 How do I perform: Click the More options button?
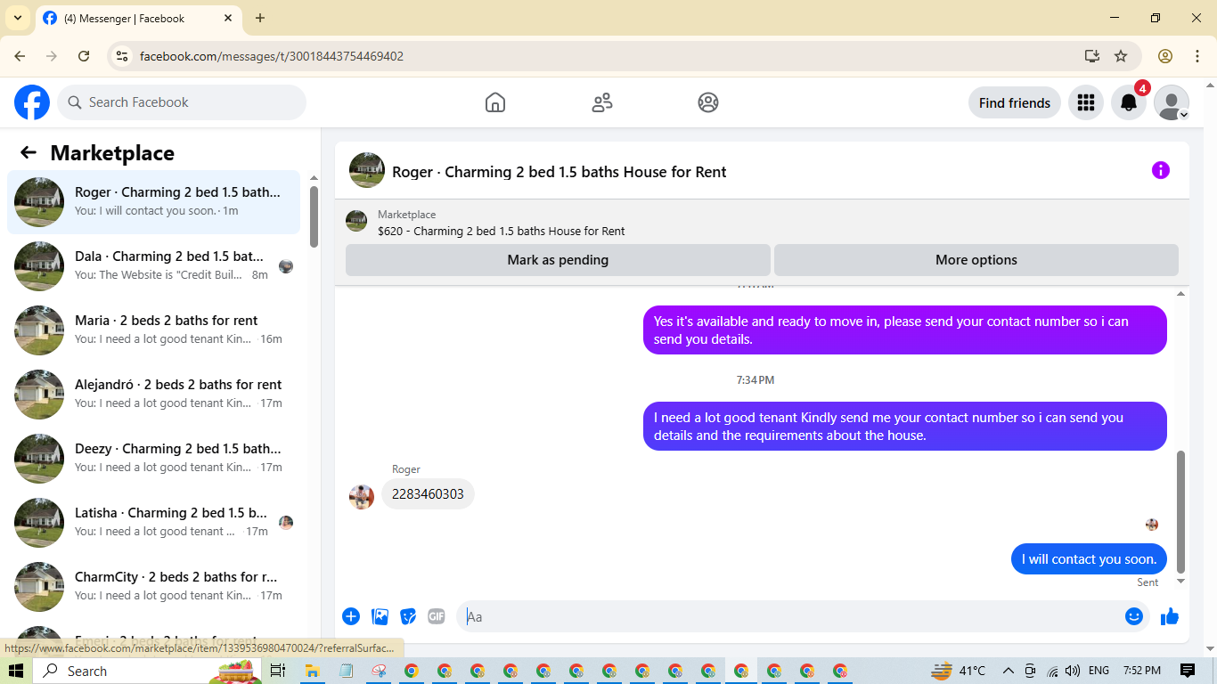(x=976, y=260)
